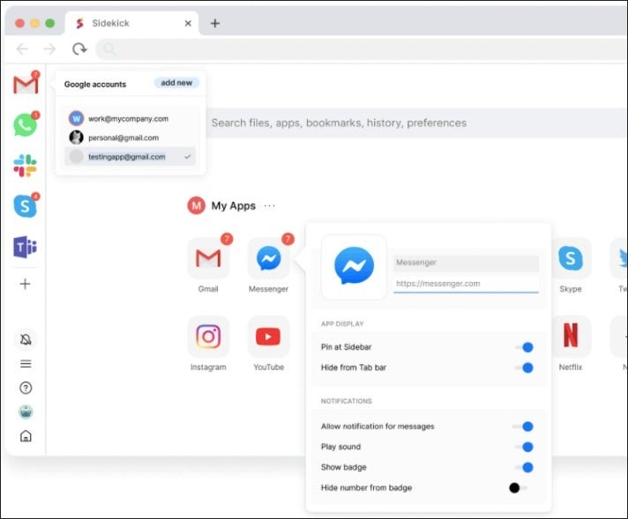Click the Messenger URL input field
The image size is (628, 519).
(466, 284)
